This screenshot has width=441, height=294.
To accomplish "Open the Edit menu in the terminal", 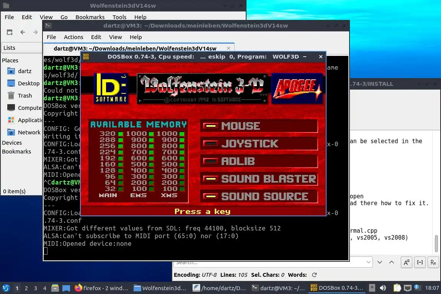I will [x=96, y=37].
